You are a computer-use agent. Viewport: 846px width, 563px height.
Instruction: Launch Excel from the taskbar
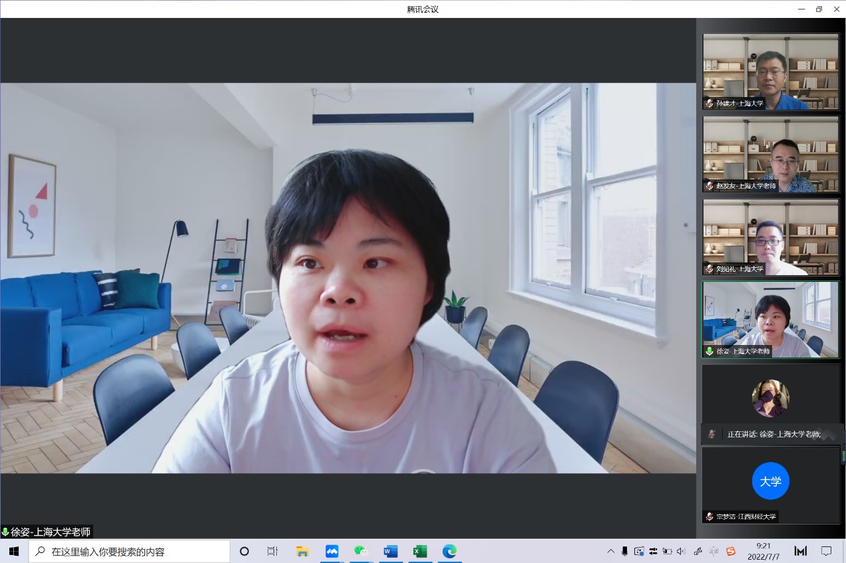tap(420, 551)
